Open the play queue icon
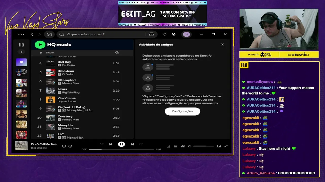The height and width of the screenshot is (182, 325). (x=175, y=146)
